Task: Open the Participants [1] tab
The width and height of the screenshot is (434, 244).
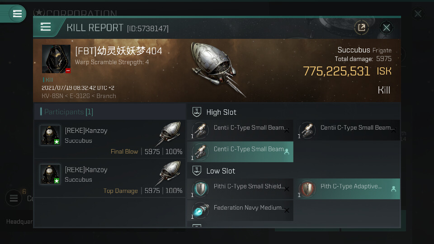Action: pyautogui.click(x=67, y=112)
